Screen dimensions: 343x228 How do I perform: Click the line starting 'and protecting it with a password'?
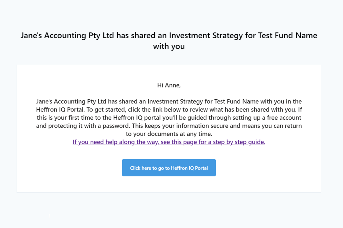click(169, 126)
